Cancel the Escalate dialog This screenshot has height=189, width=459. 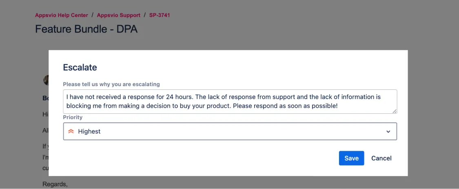(381, 158)
